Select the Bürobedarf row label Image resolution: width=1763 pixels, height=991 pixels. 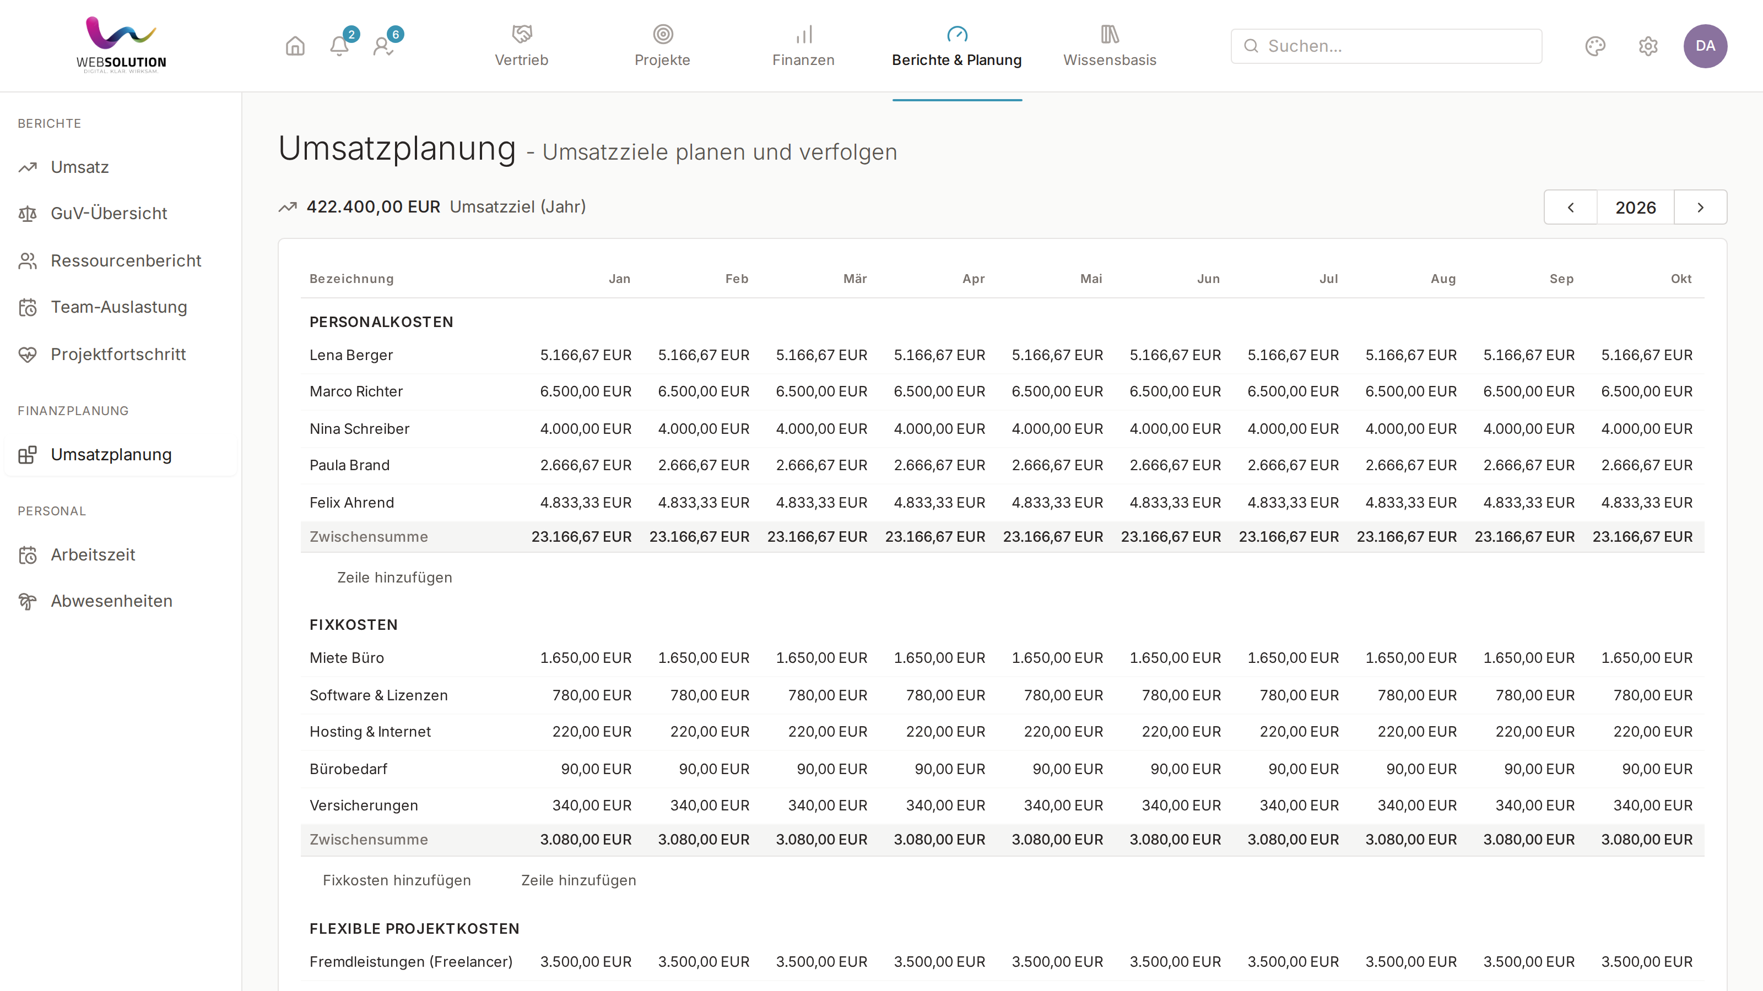348,769
